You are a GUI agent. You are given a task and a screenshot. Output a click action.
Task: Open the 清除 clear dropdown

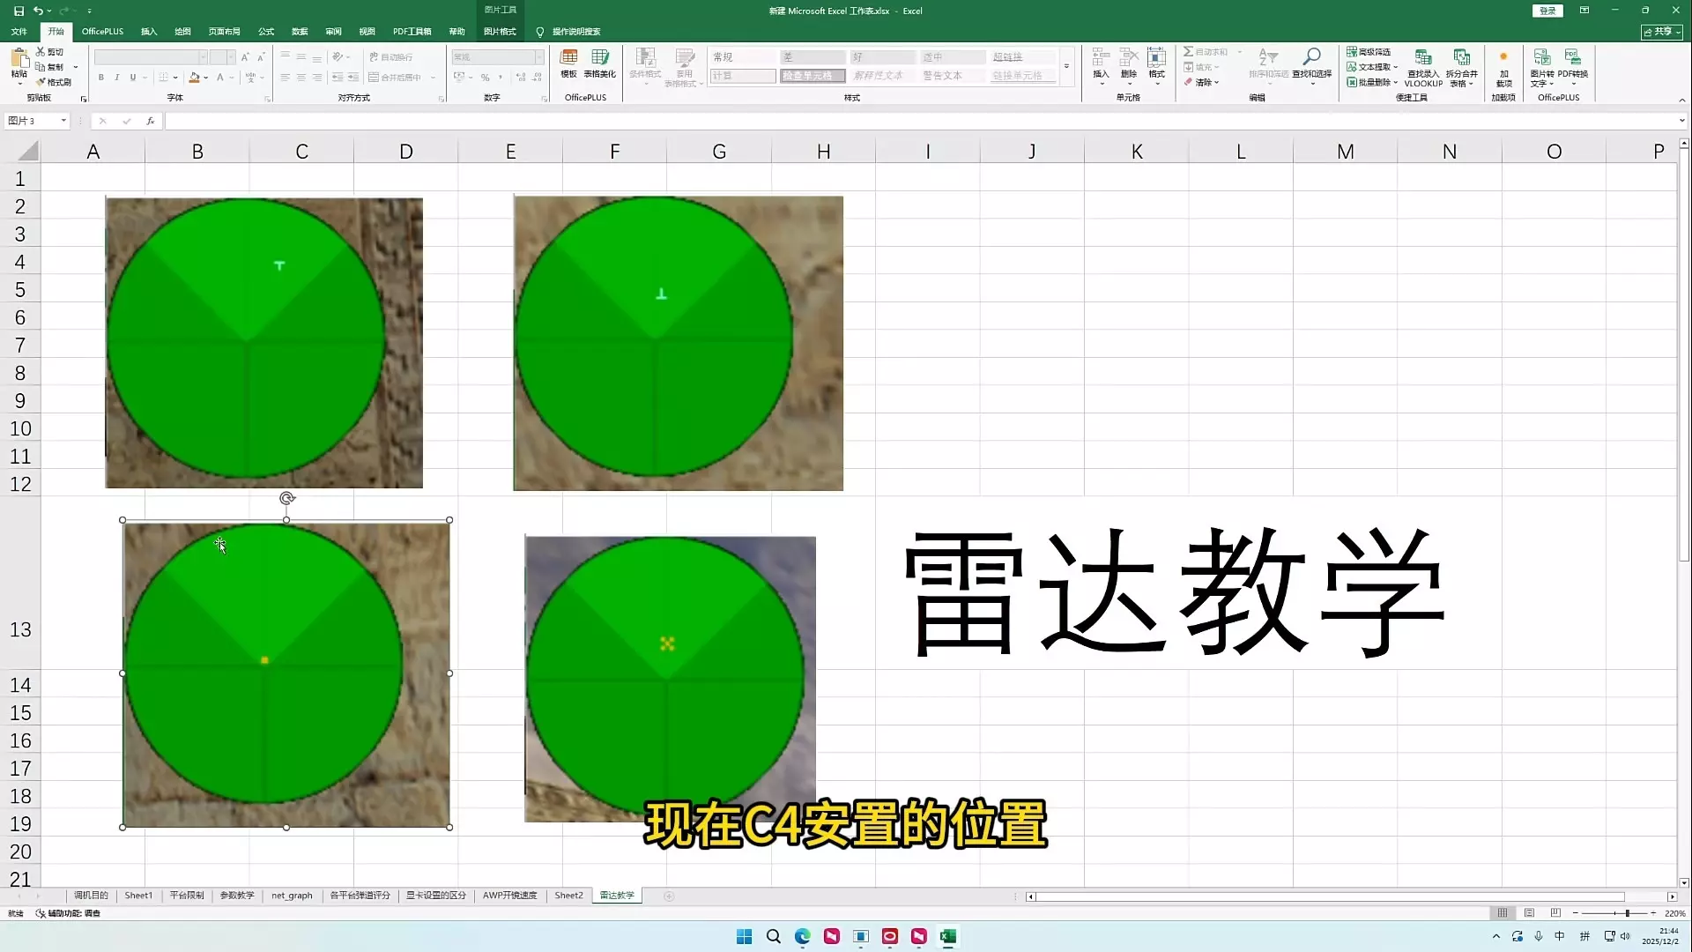tap(1202, 82)
